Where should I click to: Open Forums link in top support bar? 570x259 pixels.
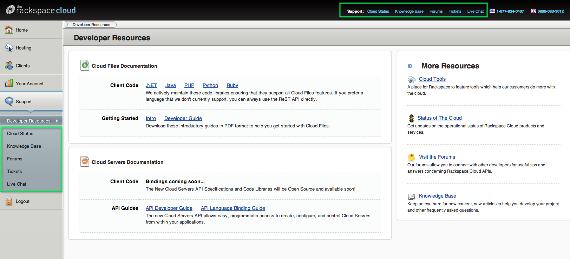pyautogui.click(x=436, y=11)
